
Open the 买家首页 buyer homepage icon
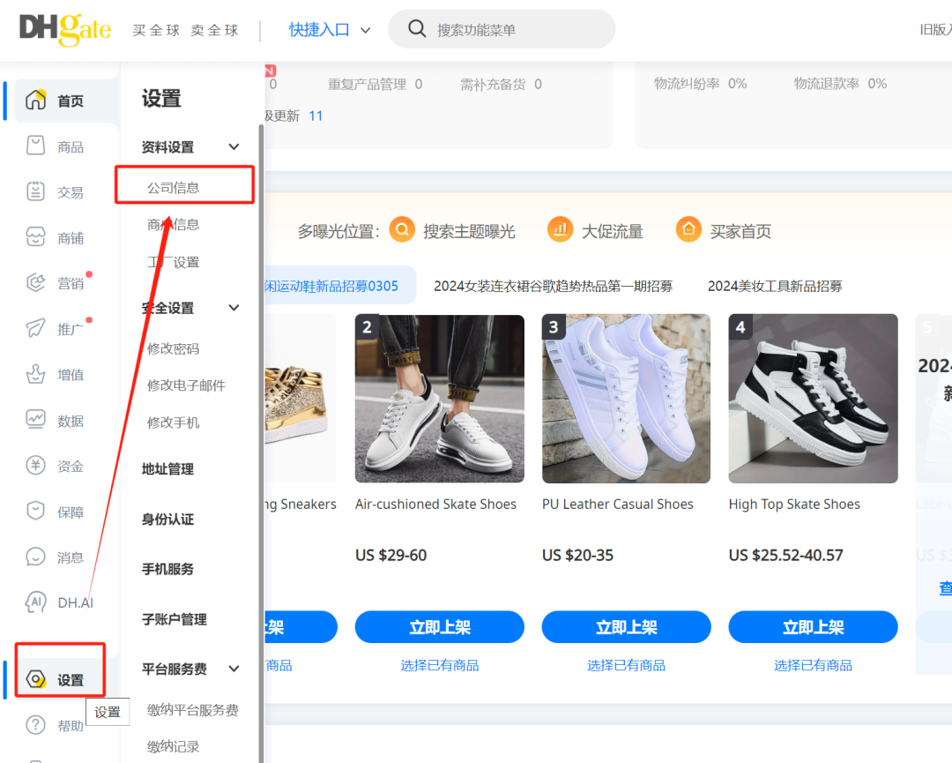tap(688, 228)
